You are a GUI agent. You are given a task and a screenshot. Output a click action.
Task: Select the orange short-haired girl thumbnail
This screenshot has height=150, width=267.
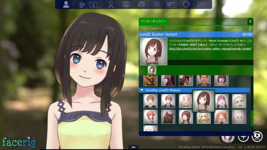coord(151,117)
